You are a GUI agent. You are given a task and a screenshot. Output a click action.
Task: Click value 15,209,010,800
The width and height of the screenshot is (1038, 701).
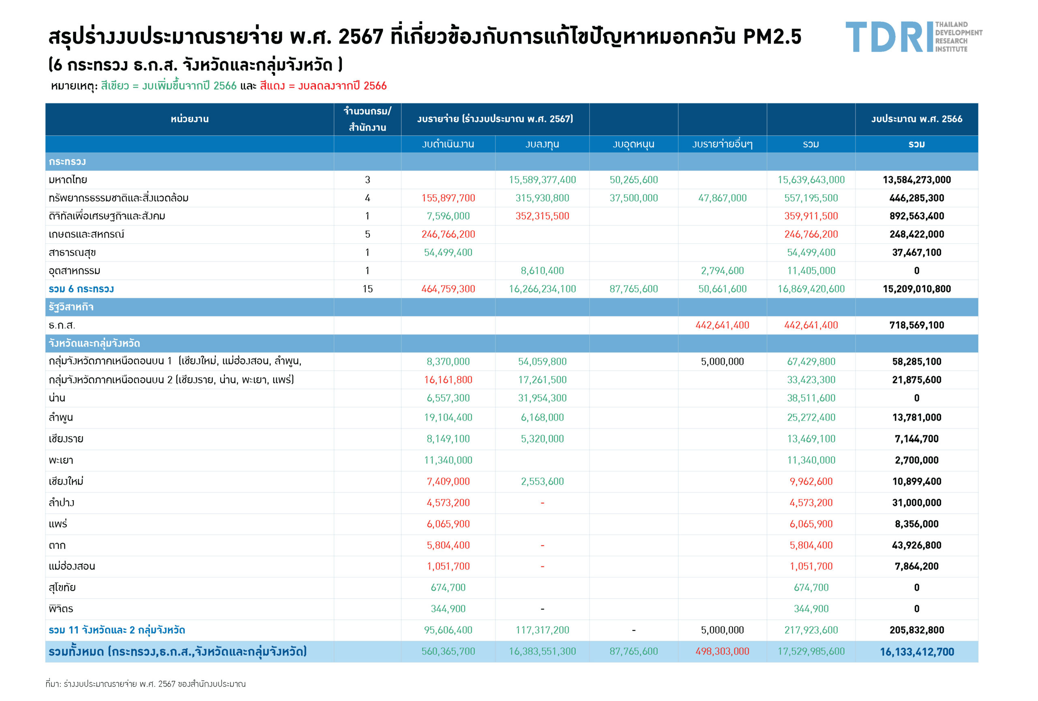916,289
